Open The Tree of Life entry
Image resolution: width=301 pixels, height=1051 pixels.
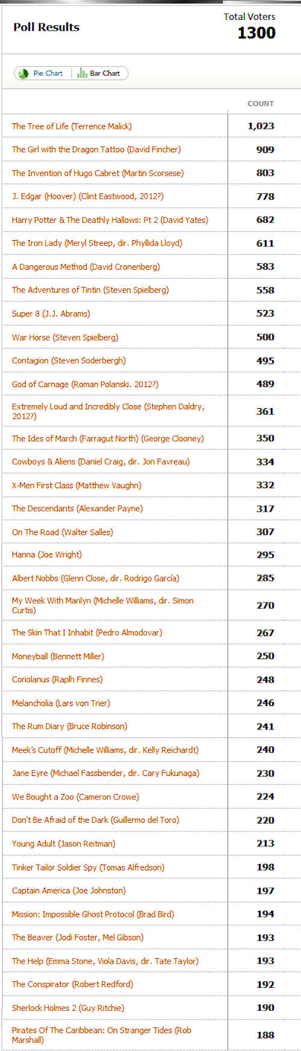[x=72, y=126]
